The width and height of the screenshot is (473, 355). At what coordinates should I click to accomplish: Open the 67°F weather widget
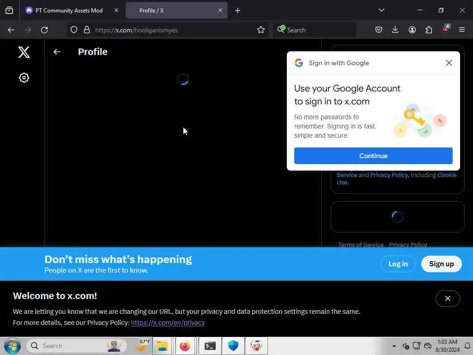pos(142,345)
